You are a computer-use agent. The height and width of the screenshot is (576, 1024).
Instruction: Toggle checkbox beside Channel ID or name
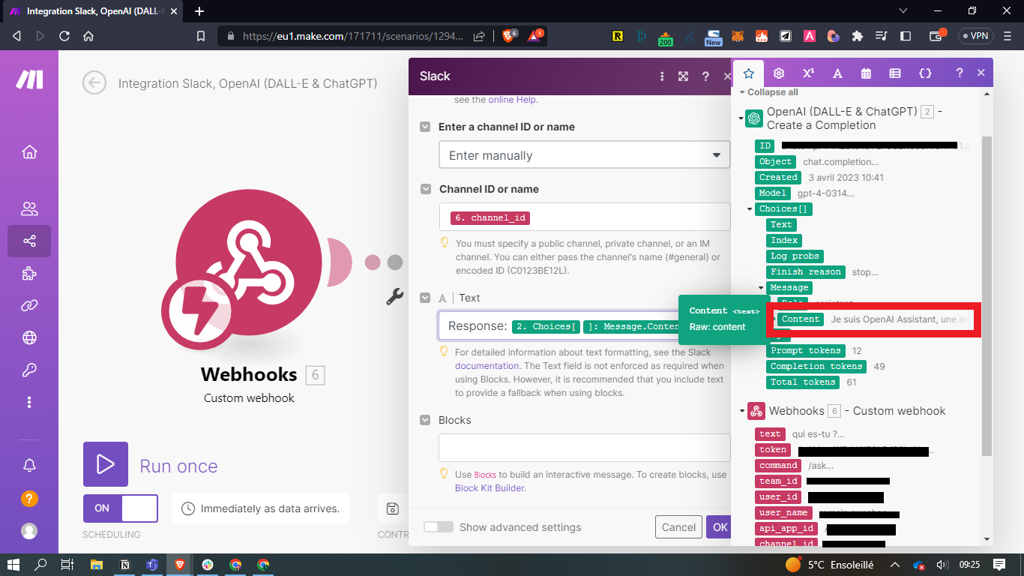point(426,189)
